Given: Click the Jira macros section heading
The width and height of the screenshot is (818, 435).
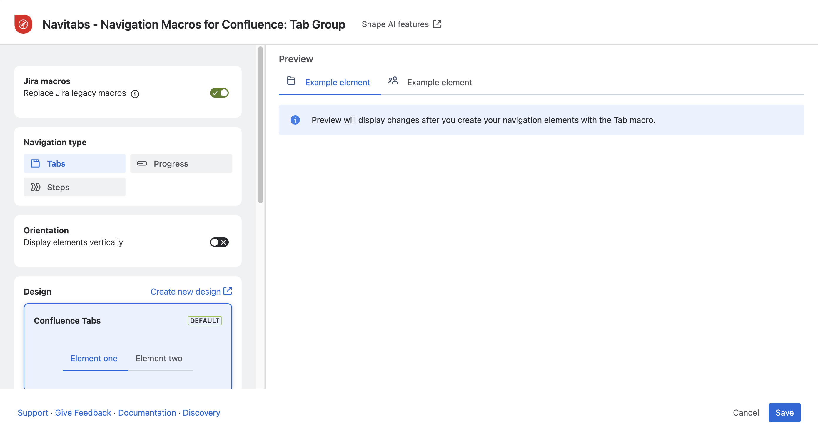Looking at the screenshot, I should coord(47,81).
